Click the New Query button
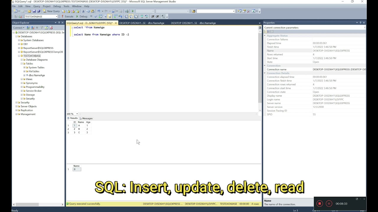378x212 pixels. click(51, 11)
